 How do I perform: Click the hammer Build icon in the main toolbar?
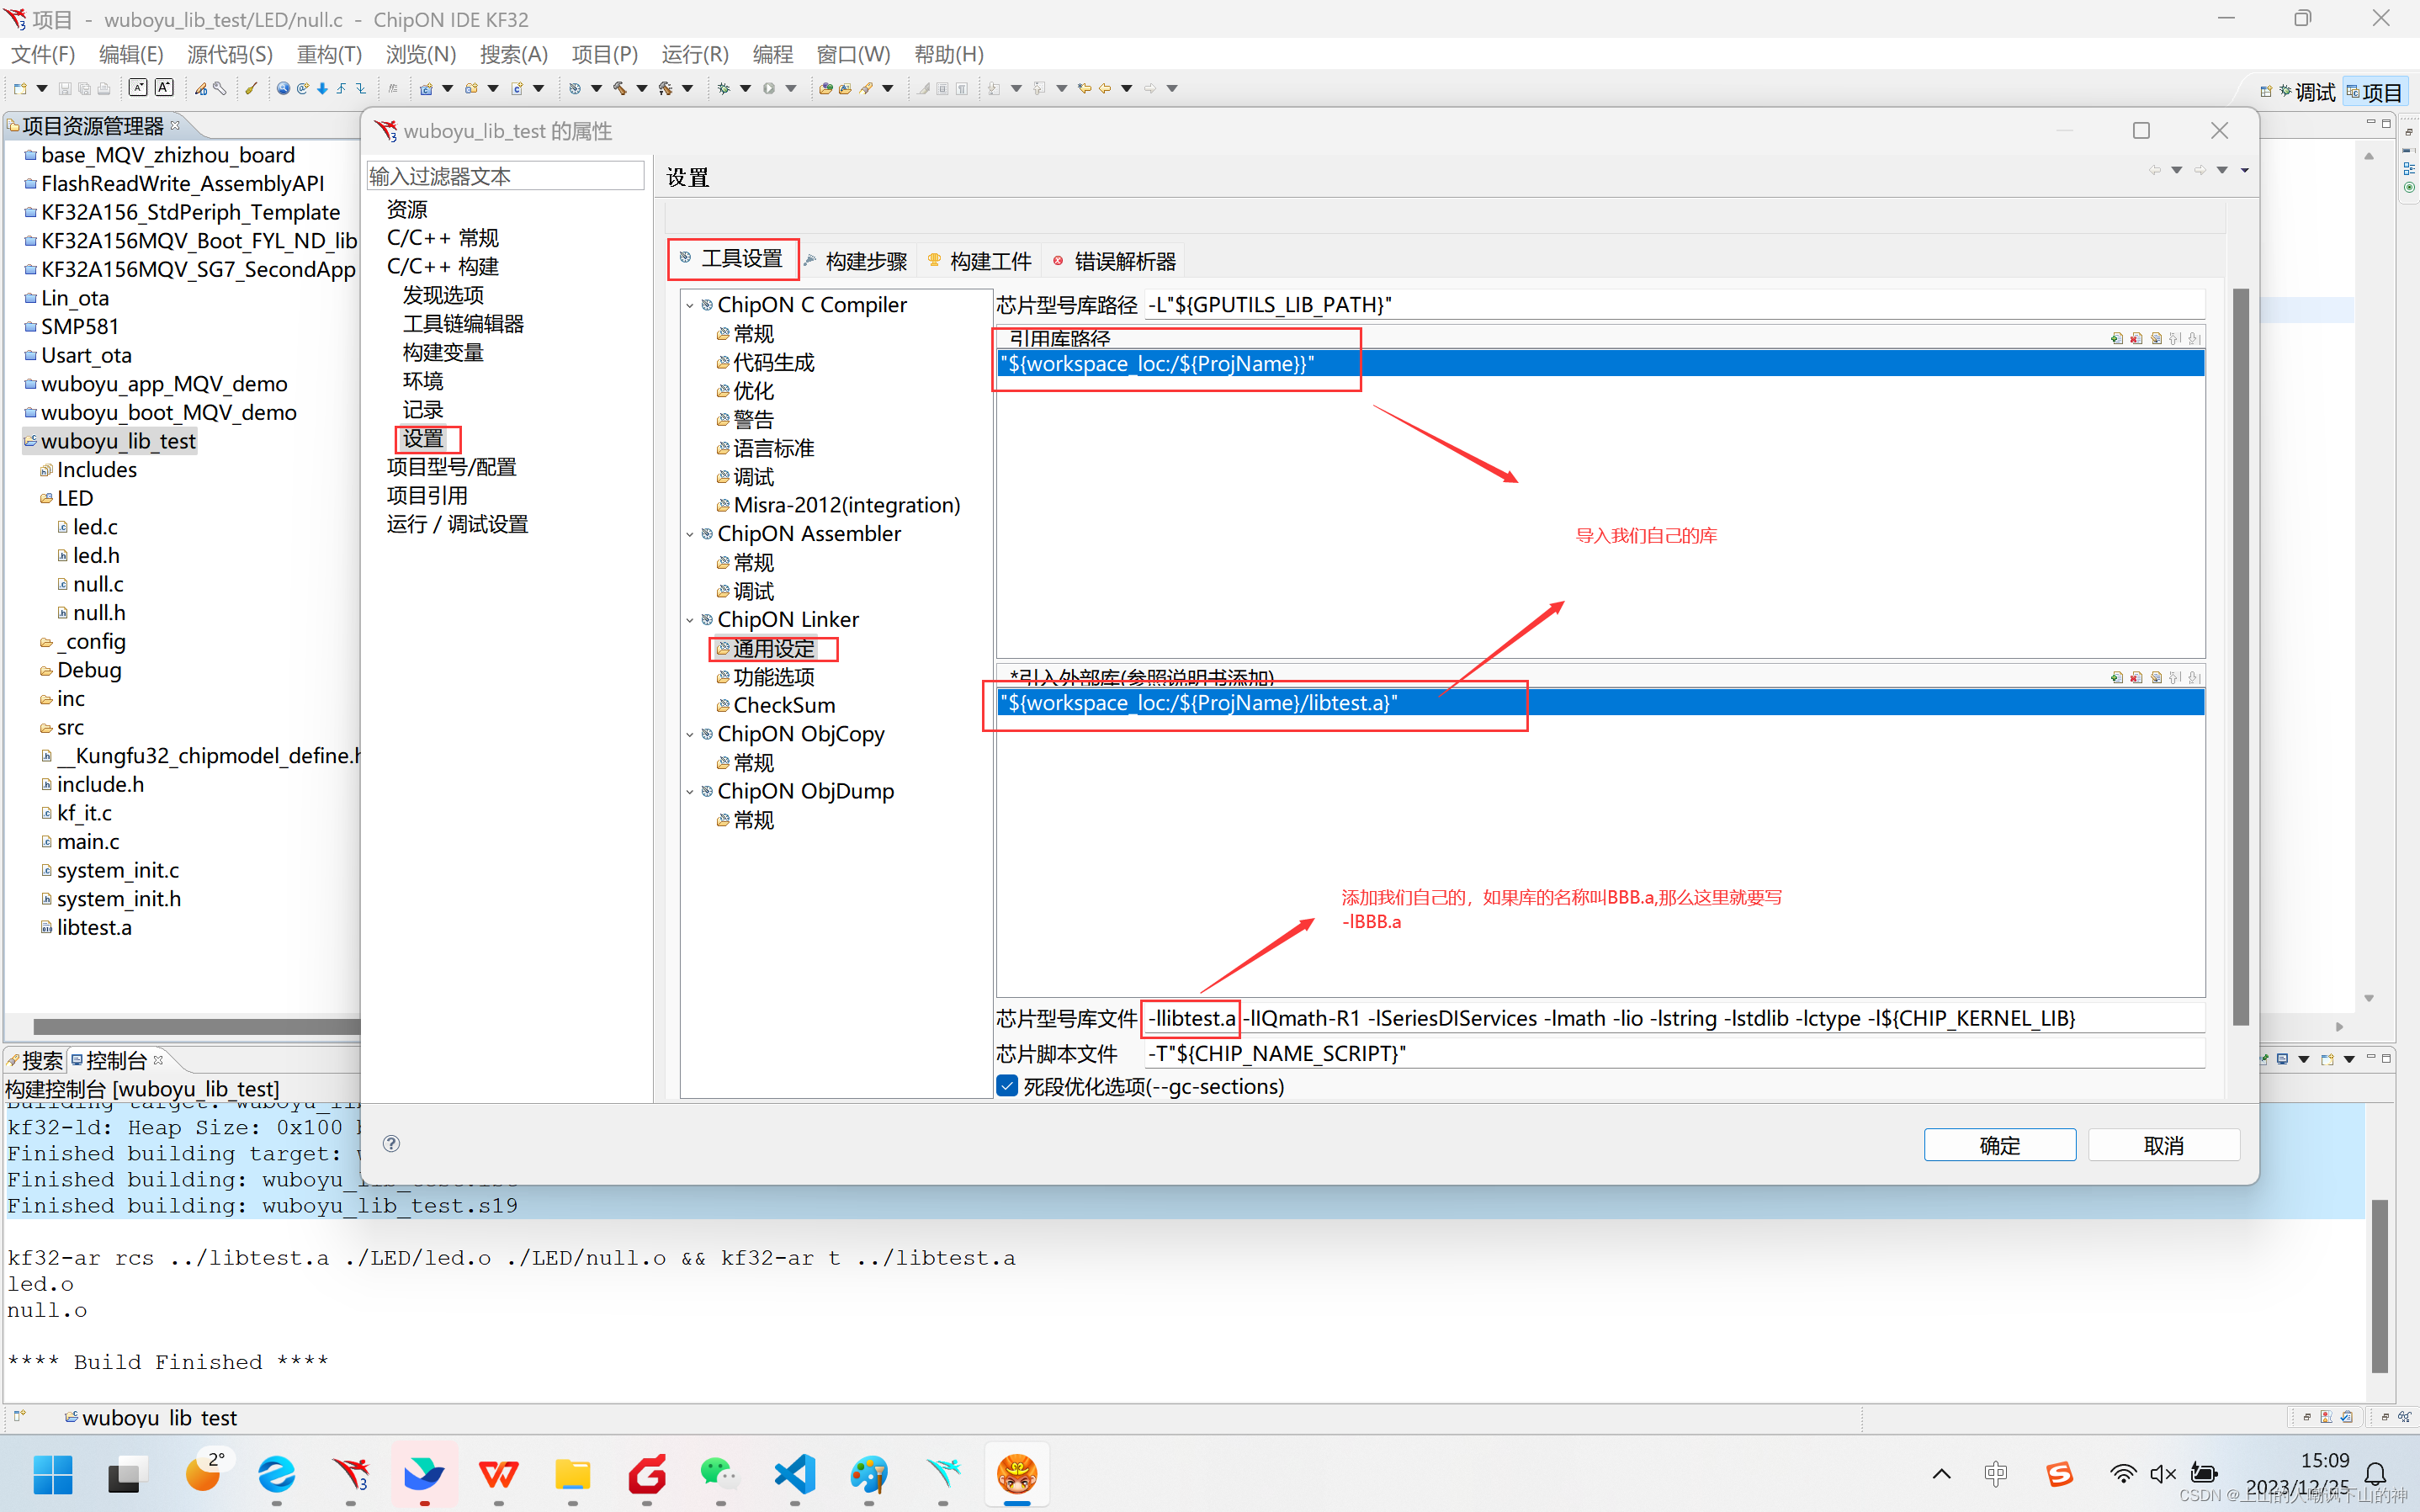click(x=620, y=89)
